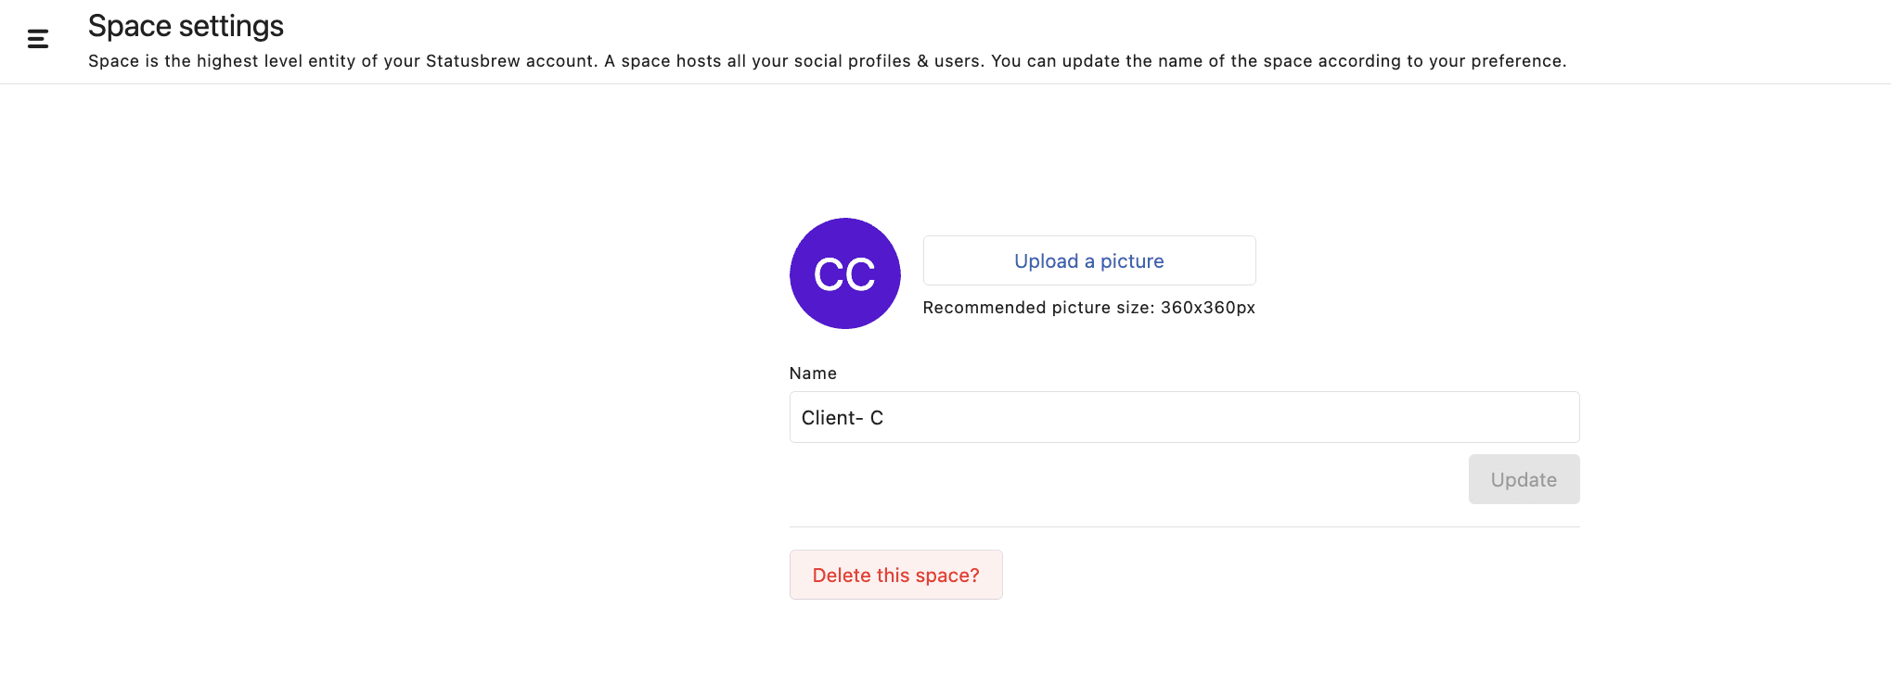Click the Upload a picture button
The height and width of the screenshot is (684, 1891).
pyautogui.click(x=1088, y=260)
